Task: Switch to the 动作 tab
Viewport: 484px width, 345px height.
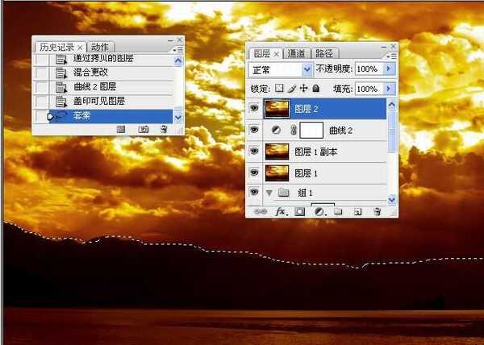Action: pyautogui.click(x=100, y=47)
